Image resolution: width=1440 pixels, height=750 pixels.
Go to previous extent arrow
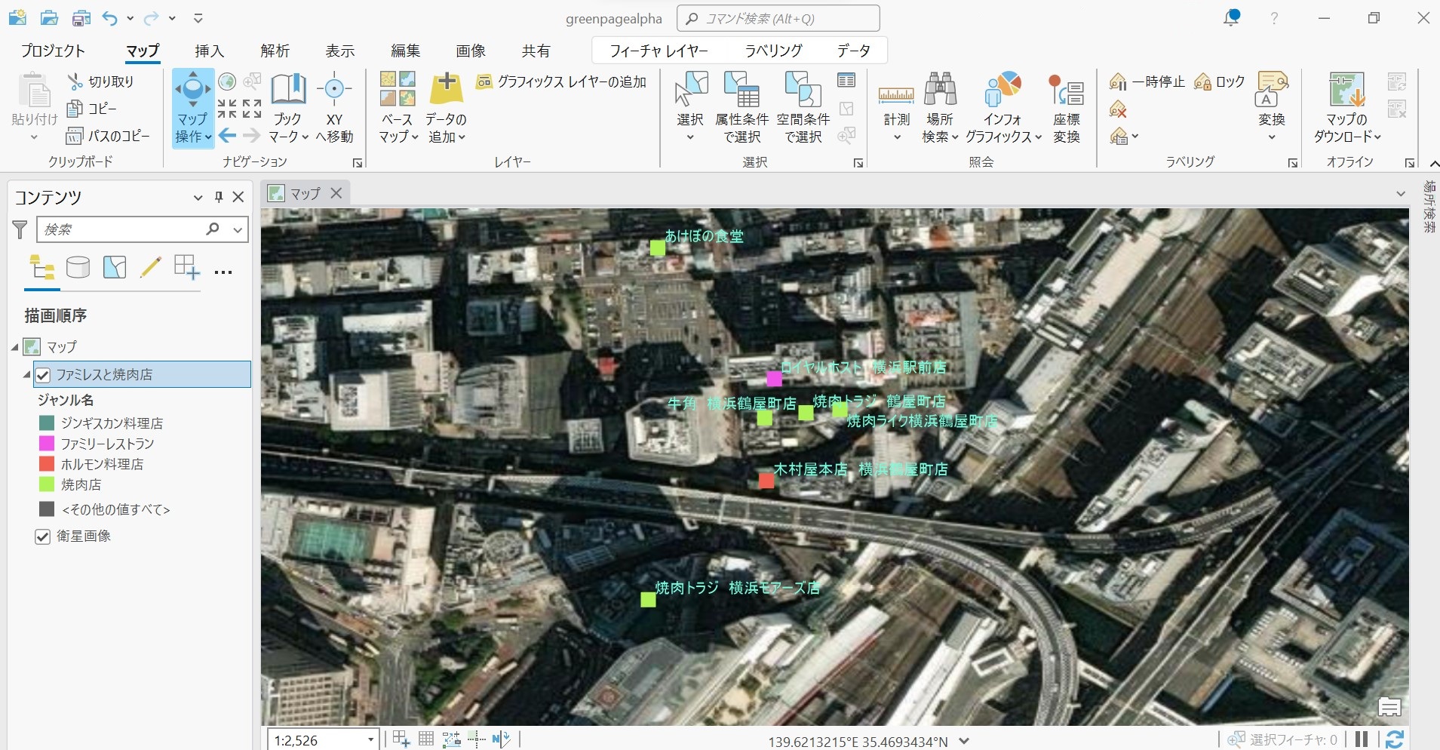tap(227, 136)
